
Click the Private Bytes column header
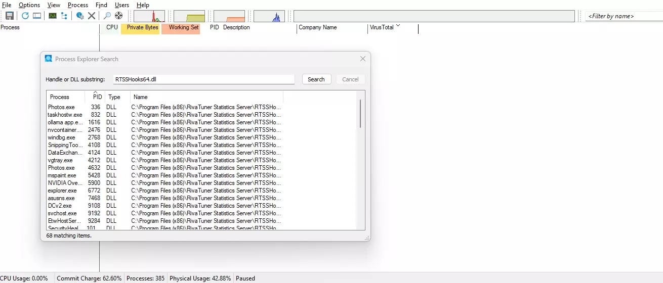pyautogui.click(x=141, y=28)
